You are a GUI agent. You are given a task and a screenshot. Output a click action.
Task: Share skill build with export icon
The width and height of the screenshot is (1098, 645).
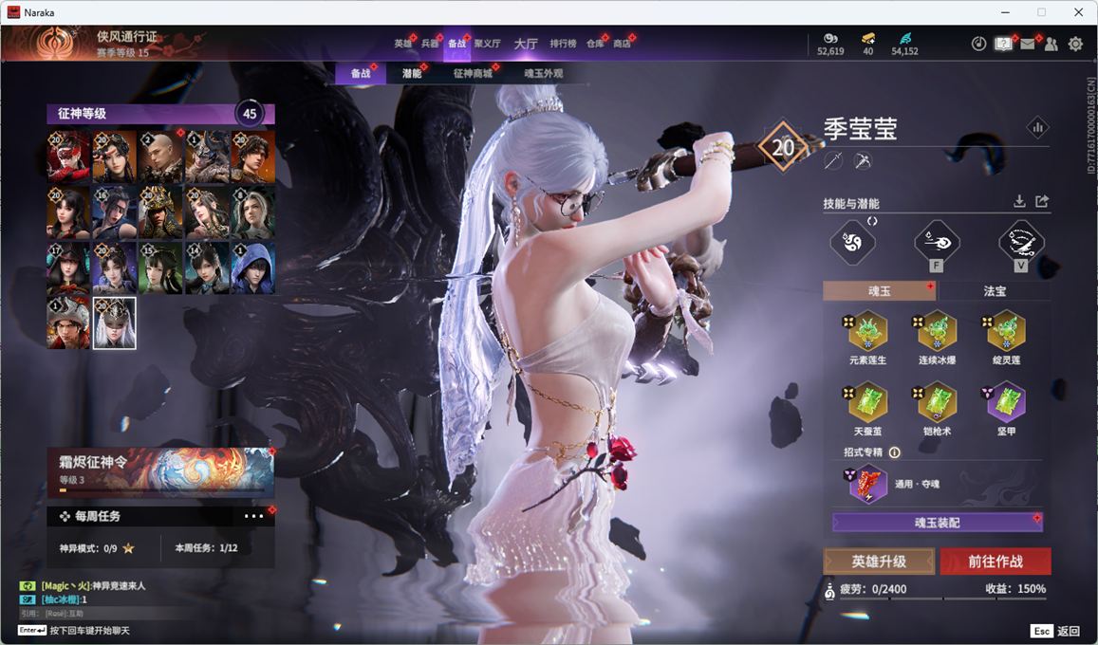pos(1042,201)
